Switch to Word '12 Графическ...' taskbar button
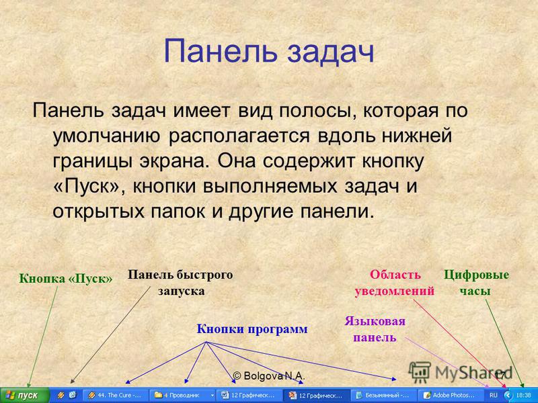 [x=249, y=396]
